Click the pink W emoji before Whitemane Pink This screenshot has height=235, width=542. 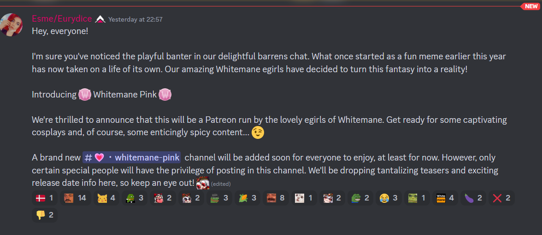pos(84,95)
